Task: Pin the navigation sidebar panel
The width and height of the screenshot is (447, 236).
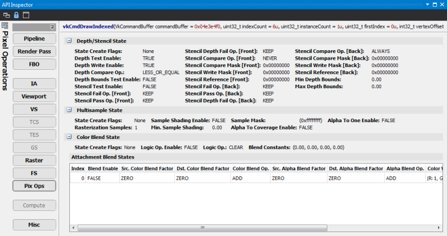Action: pyautogui.click(x=52, y=26)
